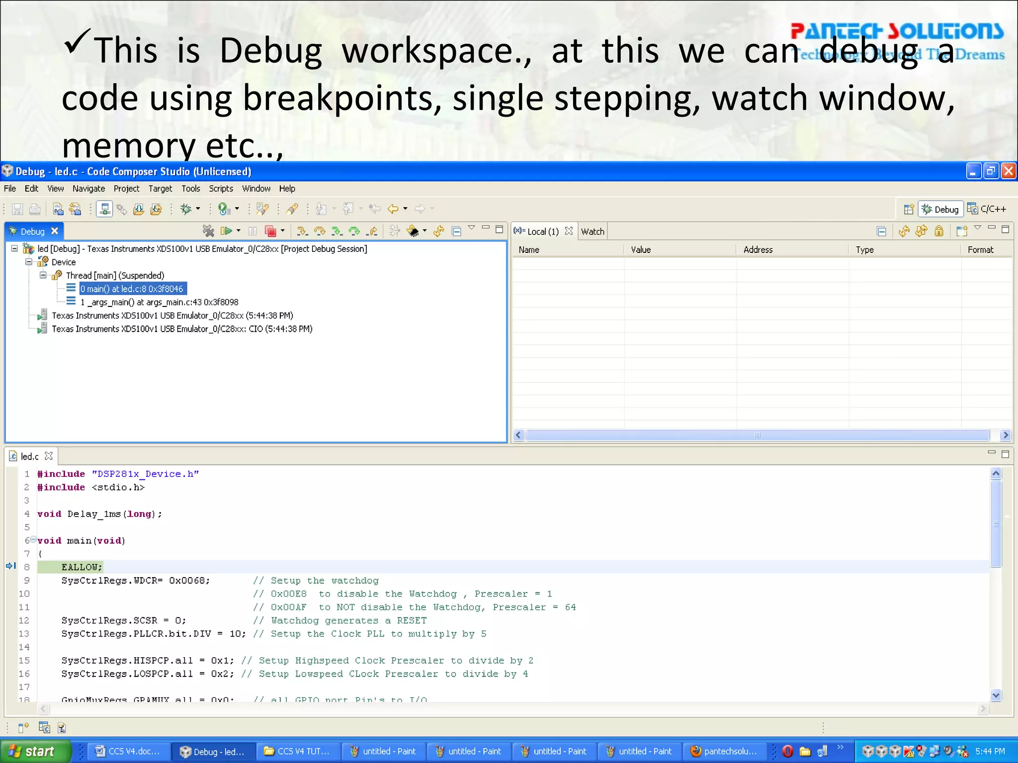The image size is (1018, 763).
Task: Toggle Continuous Refresh in the Local view
Action: tap(922, 231)
